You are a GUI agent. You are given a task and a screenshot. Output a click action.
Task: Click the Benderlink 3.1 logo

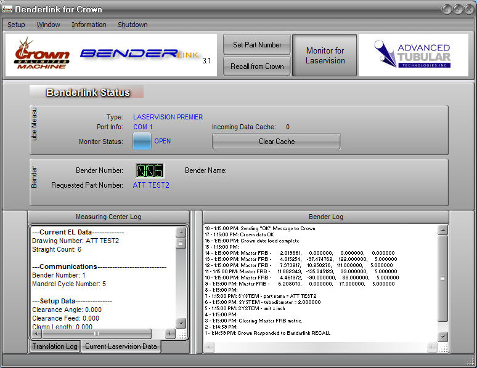pos(141,54)
